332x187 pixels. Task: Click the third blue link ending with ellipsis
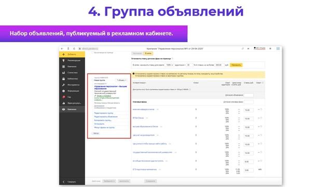click(103, 120)
